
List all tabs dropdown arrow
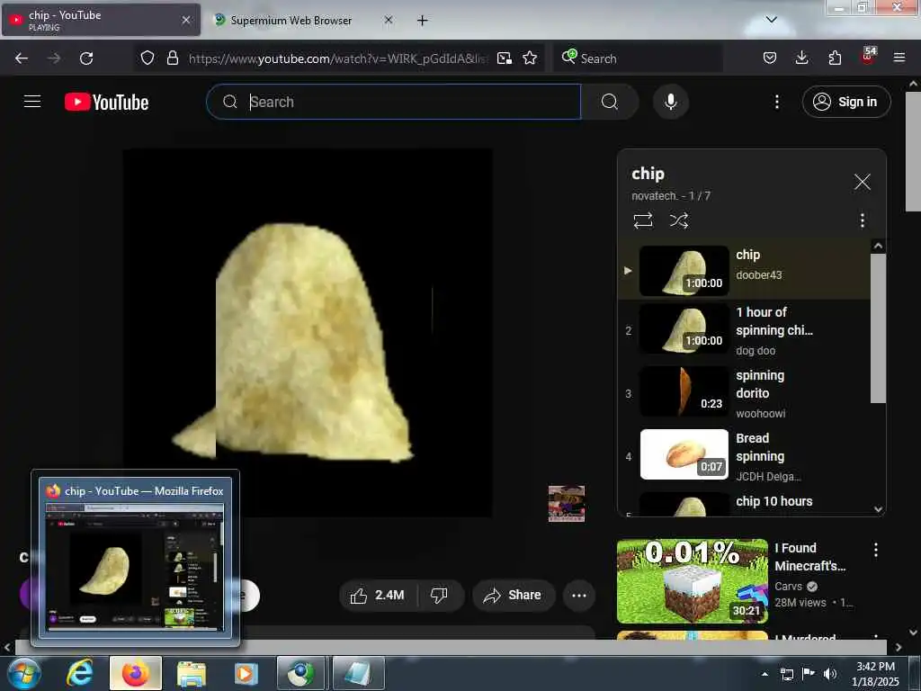click(x=772, y=20)
